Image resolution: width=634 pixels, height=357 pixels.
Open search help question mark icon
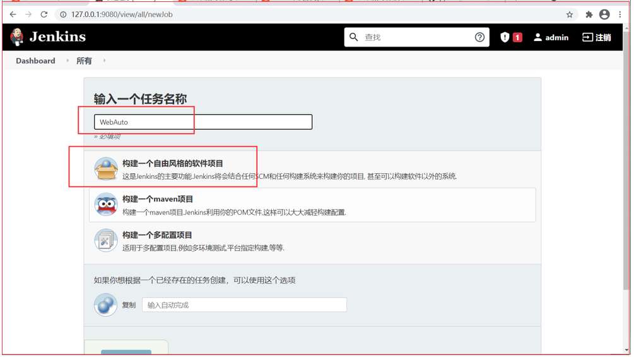(479, 37)
